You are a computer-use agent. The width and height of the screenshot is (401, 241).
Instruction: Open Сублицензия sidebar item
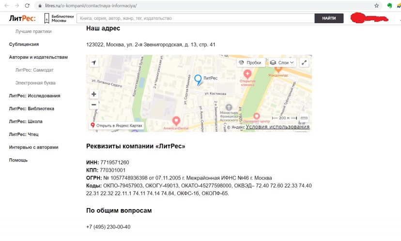point(24,44)
